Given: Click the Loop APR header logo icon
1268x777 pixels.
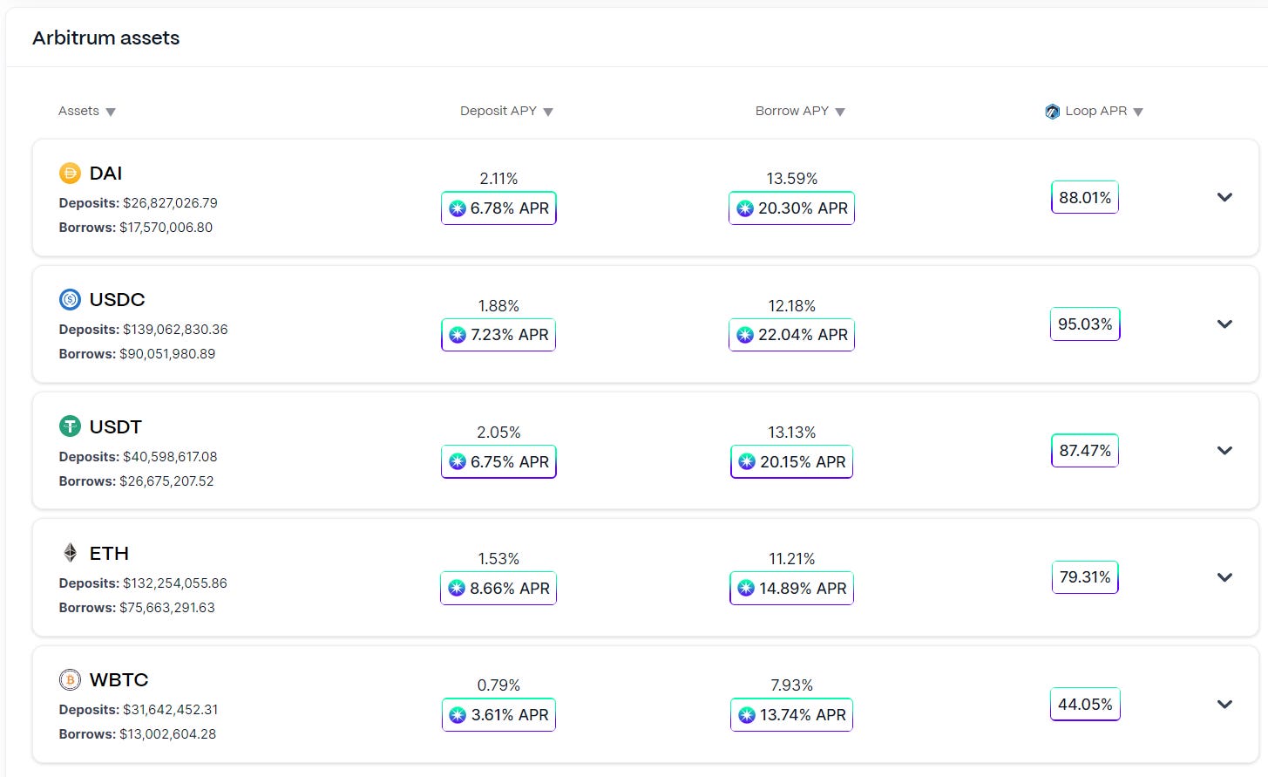Looking at the screenshot, I should (x=1052, y=111).
